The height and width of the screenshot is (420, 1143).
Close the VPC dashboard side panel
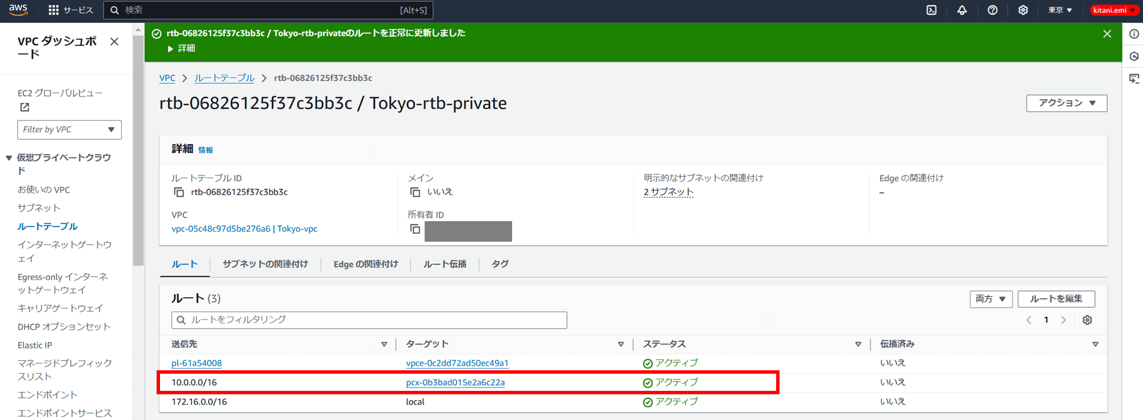pyautogui.click(x=114, y=42)
